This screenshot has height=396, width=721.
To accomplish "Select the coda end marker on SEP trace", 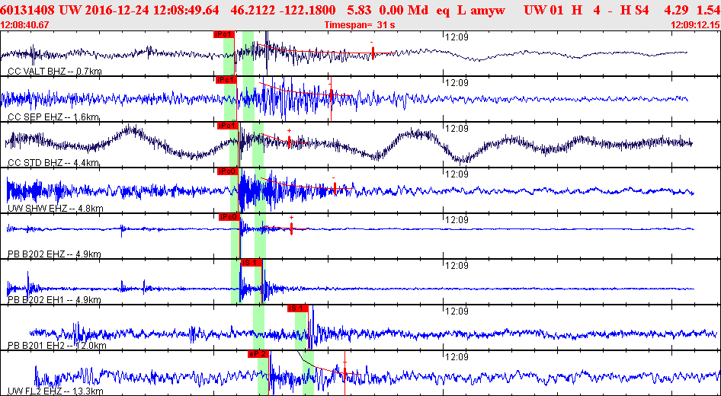I will (x=331, y=95).
